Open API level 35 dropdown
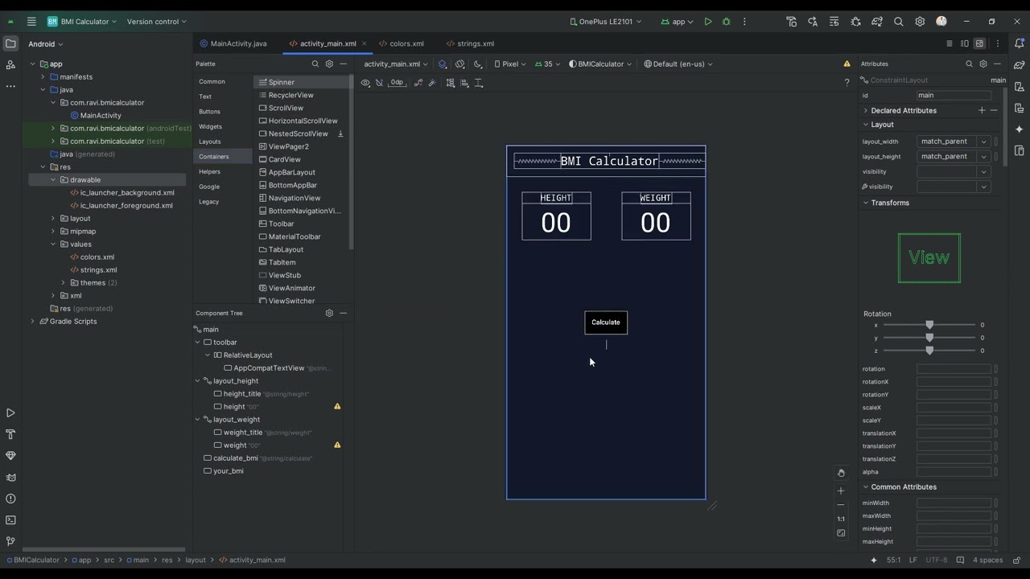The width and height of the screenshot is (1030, 579). point(549,64)
